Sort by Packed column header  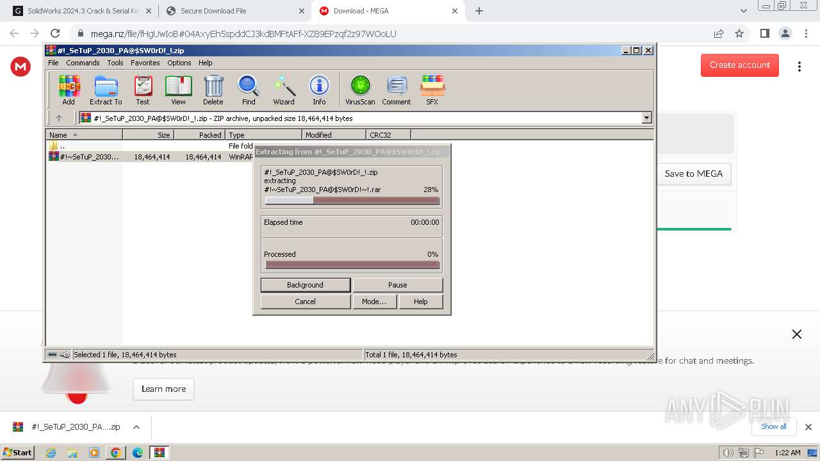point(199,135)
